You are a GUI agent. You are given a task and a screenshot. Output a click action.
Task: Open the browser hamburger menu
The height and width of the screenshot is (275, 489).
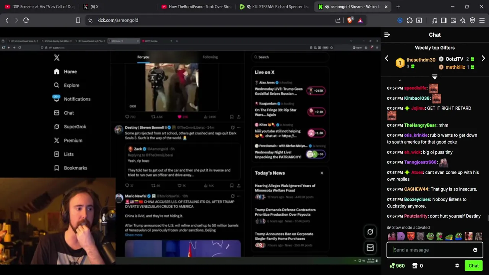[x=482, y=20]
